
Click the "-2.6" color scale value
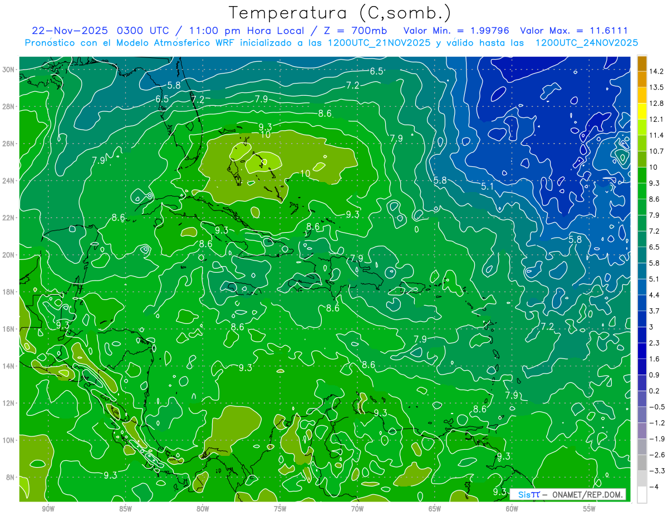pos(656,455)
